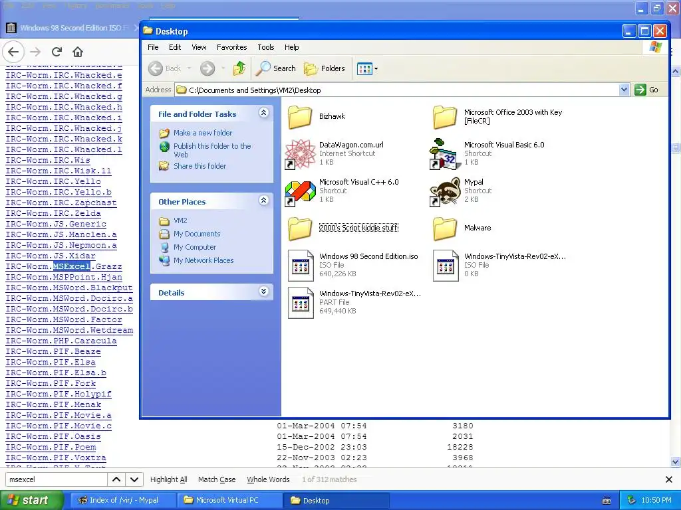Open the Tools menu

click(x=266, y=47)
